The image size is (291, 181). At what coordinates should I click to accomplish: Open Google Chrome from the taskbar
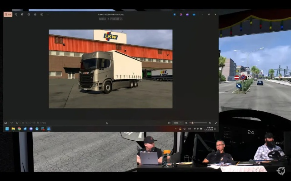click(19, 129)
